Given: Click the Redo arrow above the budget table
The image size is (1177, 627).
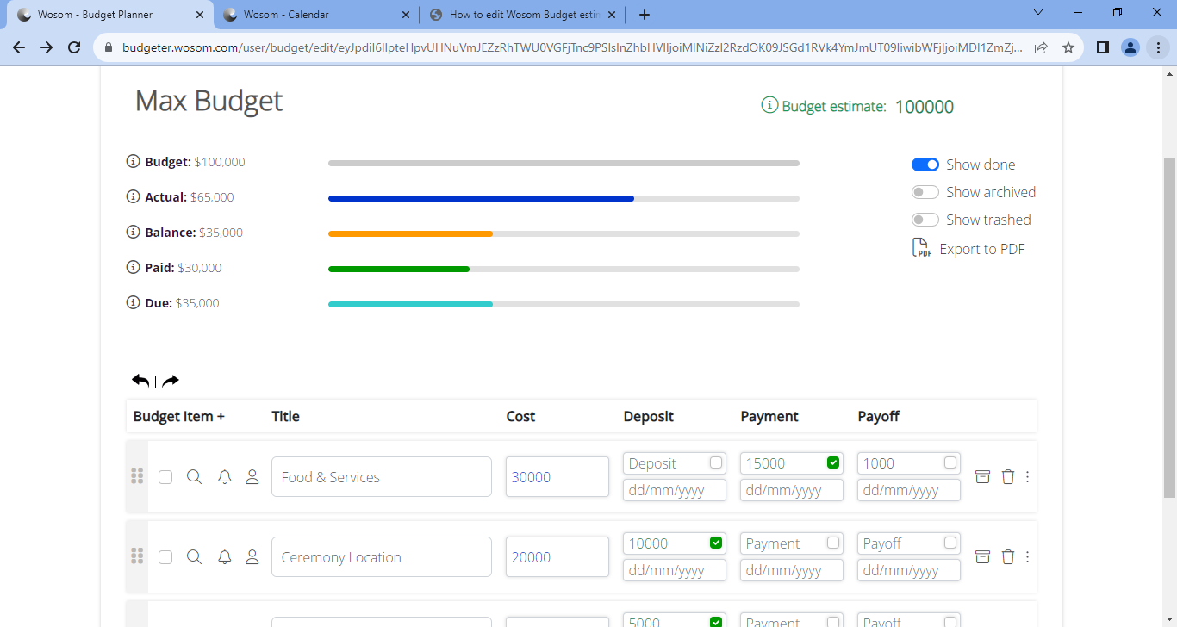Looking at the screenshot, I should (170, 380).
